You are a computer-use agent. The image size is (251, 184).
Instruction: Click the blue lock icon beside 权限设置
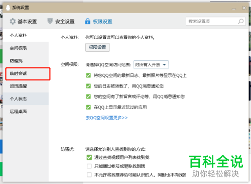coord(88,21)
